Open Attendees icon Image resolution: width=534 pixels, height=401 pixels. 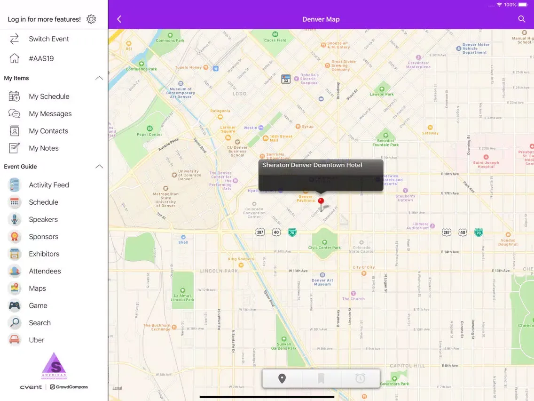[x=14, y=271]
